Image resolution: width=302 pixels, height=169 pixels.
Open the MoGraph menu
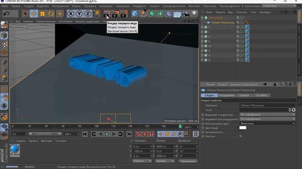click(x=194, y=6)
